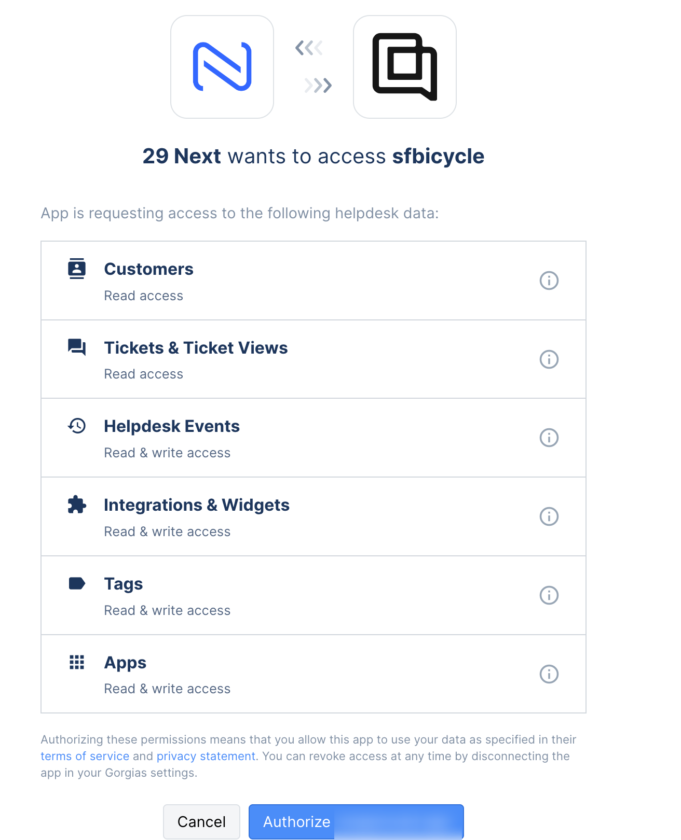
Task: Click the Gorgias chat bubble logo icon
Action: point(405,67)
